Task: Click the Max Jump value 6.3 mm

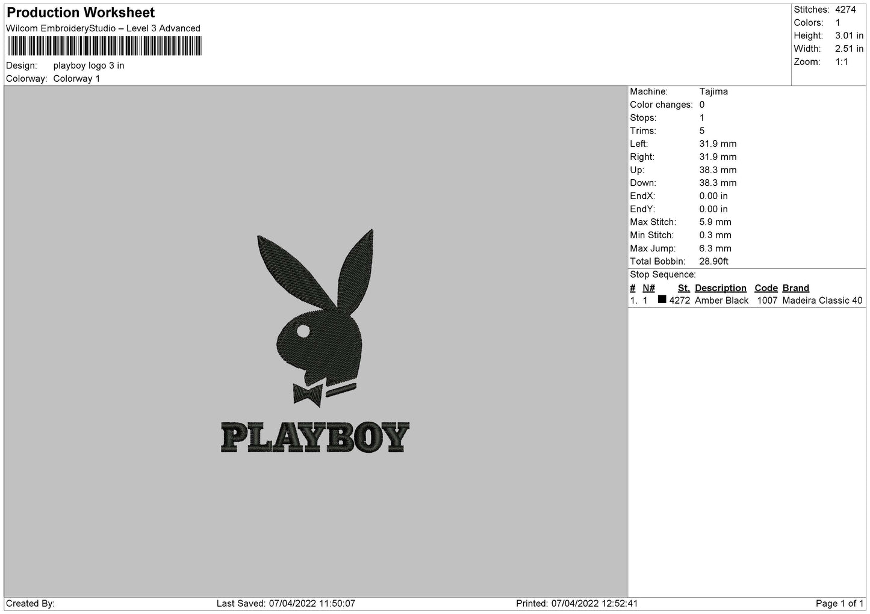Action: (715, 248)
